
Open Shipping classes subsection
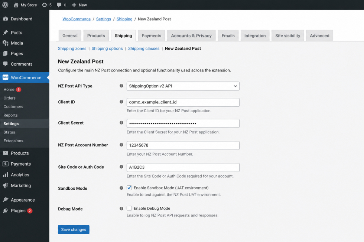(144, 49)
